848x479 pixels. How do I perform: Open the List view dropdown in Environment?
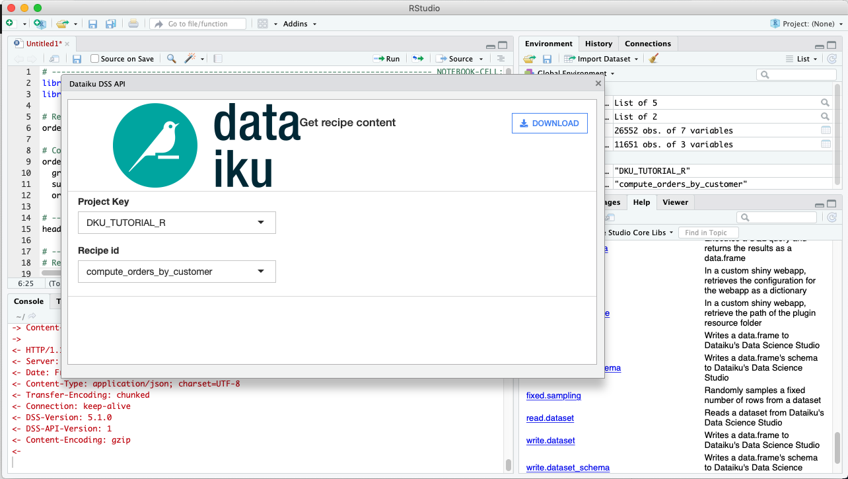click(802, 59)
